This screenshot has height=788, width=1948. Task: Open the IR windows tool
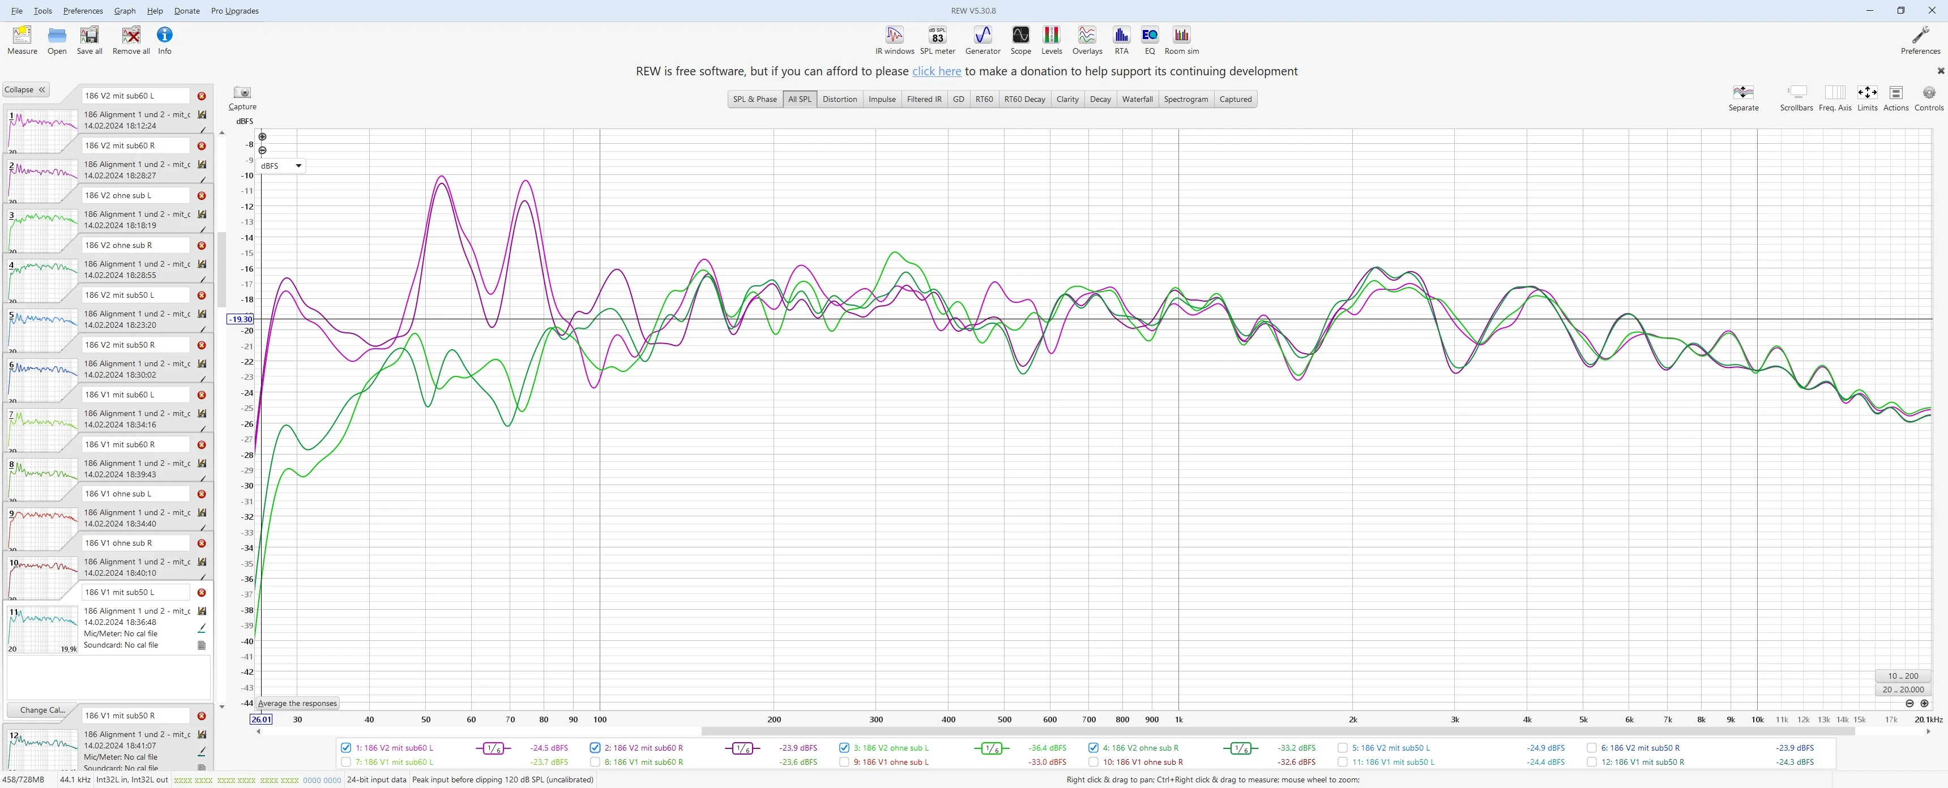coord(895,40)
